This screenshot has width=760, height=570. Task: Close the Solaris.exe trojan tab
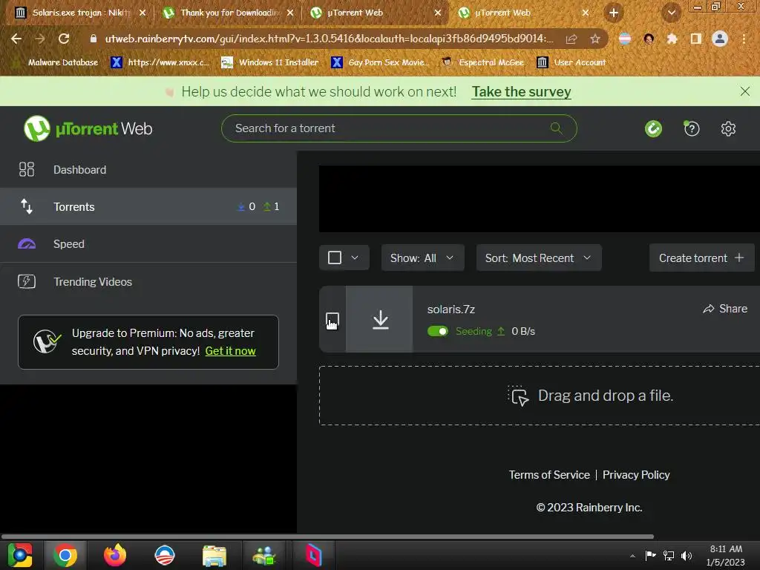(x=142, y=13)
